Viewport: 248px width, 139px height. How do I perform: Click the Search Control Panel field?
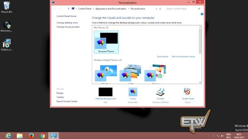(181, 9)
